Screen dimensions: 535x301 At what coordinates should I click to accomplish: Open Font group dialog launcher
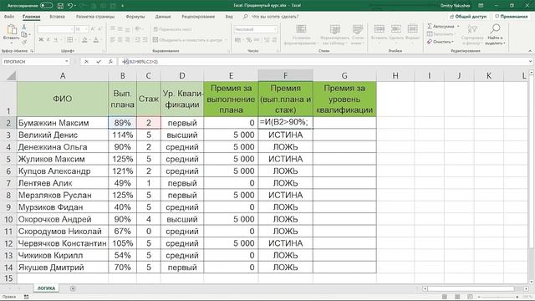(104, 51)
